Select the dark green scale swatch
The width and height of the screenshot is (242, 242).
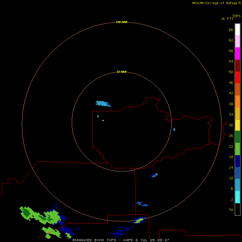(x=237, y=137)
